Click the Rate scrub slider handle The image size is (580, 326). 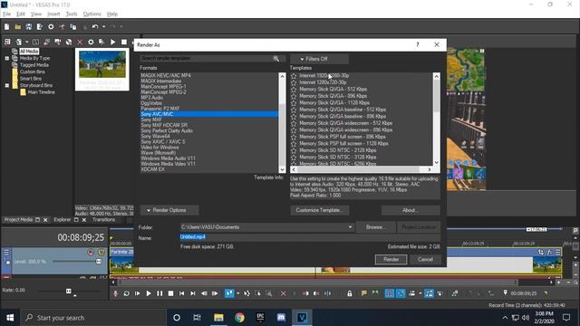pyautogui.click(x=69, y=292)
